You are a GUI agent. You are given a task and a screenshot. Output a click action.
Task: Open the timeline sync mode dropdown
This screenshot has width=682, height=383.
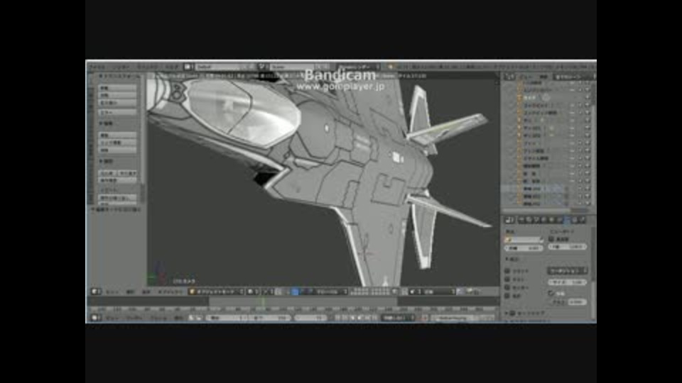(398, 318)
